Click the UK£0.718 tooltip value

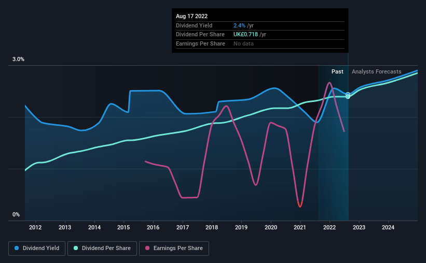tap(245, 35)
